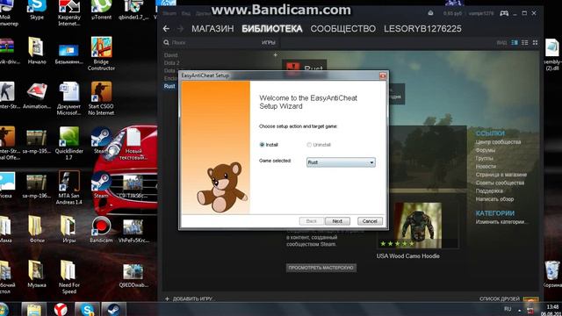Click the Next button in setup wizard
This screenshot has width=562, height=316.
337,221
